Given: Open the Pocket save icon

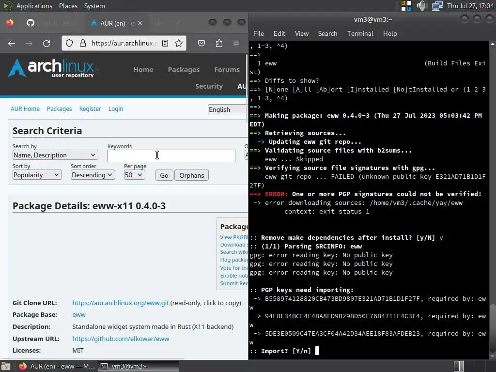Looking at the screenshot, I should pos(201,43).
